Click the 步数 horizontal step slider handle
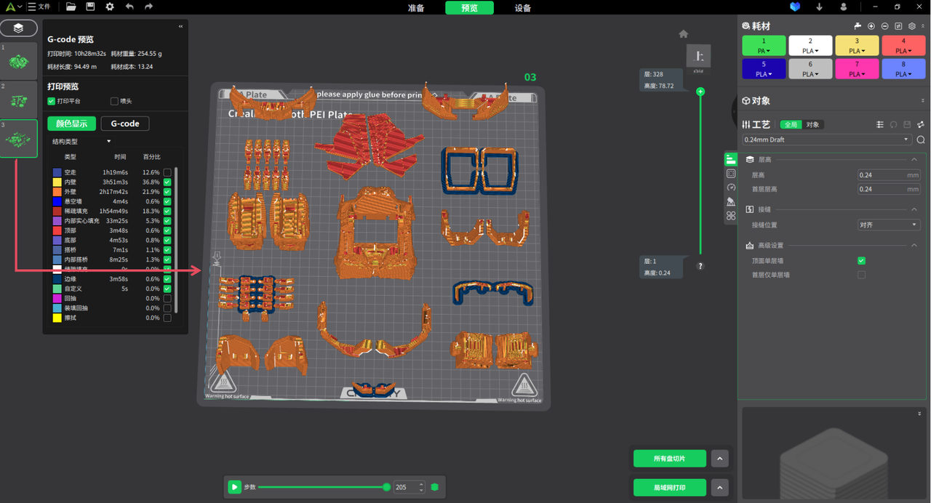Image resolution: width=931 pixels, height=503 pixels. (386, 487)
